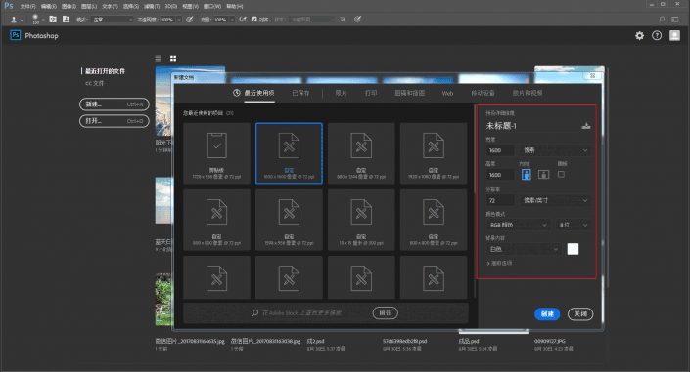Select the 880 x 1244 custom preset
The width and height of the screenshot is (690, 372).
point(361,153)
